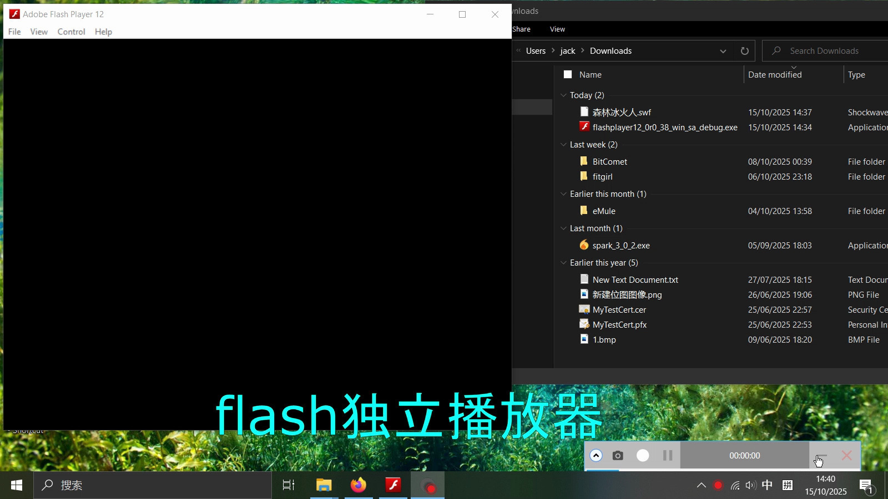Click the 森林冰火人.swf file name
Screen dimensions: 888x499
tap(622, 113)
